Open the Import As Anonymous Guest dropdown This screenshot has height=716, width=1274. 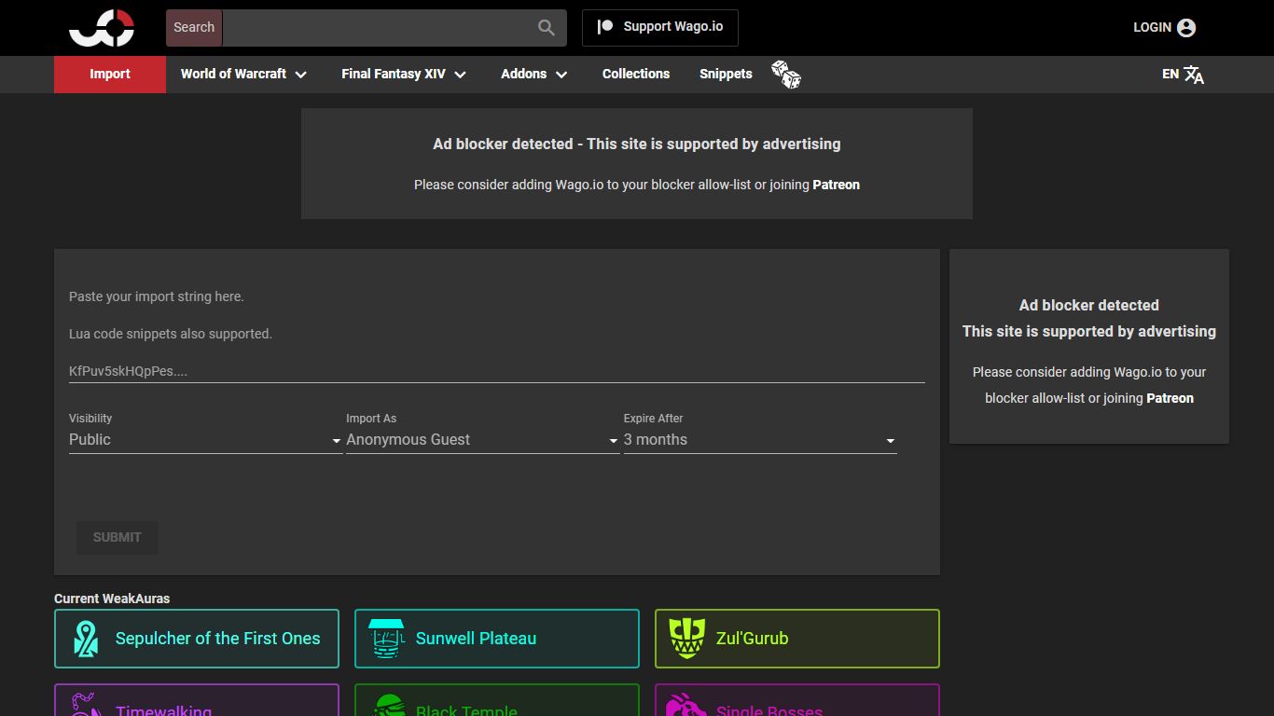pos(482,440)
